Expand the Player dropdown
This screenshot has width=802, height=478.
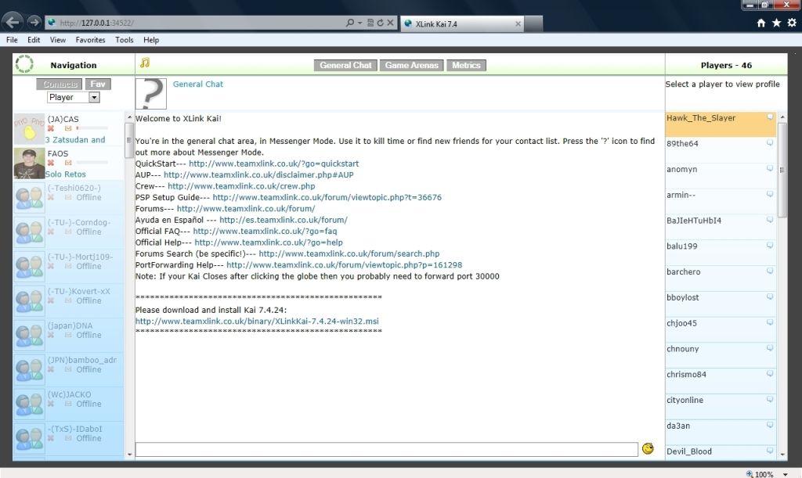coord(94,98)
